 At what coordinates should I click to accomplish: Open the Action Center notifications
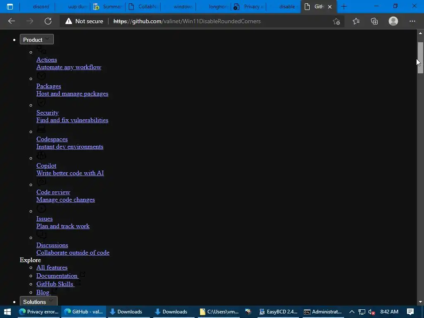point(410,312)
